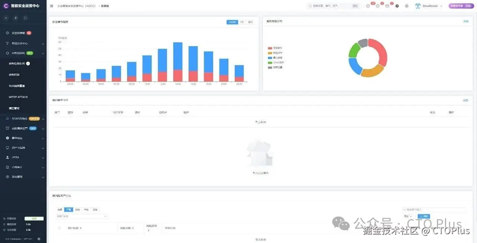Image resolution: width=477 pixels, height=243 pixels.
Task: Open the SteveRocket user dropdown arrow
Action: point(442,6)
